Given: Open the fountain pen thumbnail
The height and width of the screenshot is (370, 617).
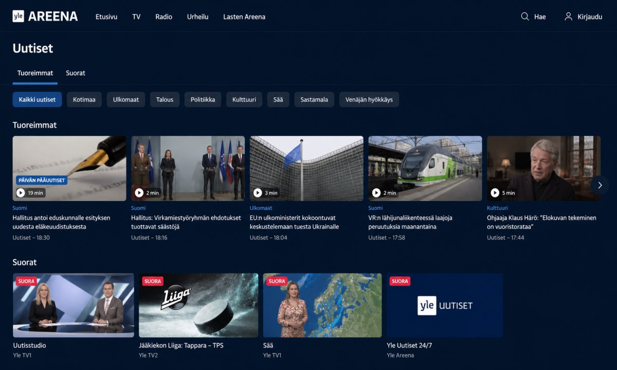Looking at the screenshot, I should (x=69, y=168).
